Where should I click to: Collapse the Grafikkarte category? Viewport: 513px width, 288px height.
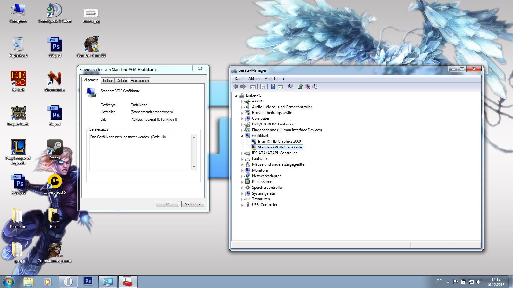(242, 136)
